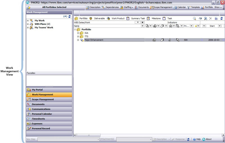Select My Teams' Work in the tree
Screen dimensions: 225x143
pyautogui.click(x=44, y=27)
